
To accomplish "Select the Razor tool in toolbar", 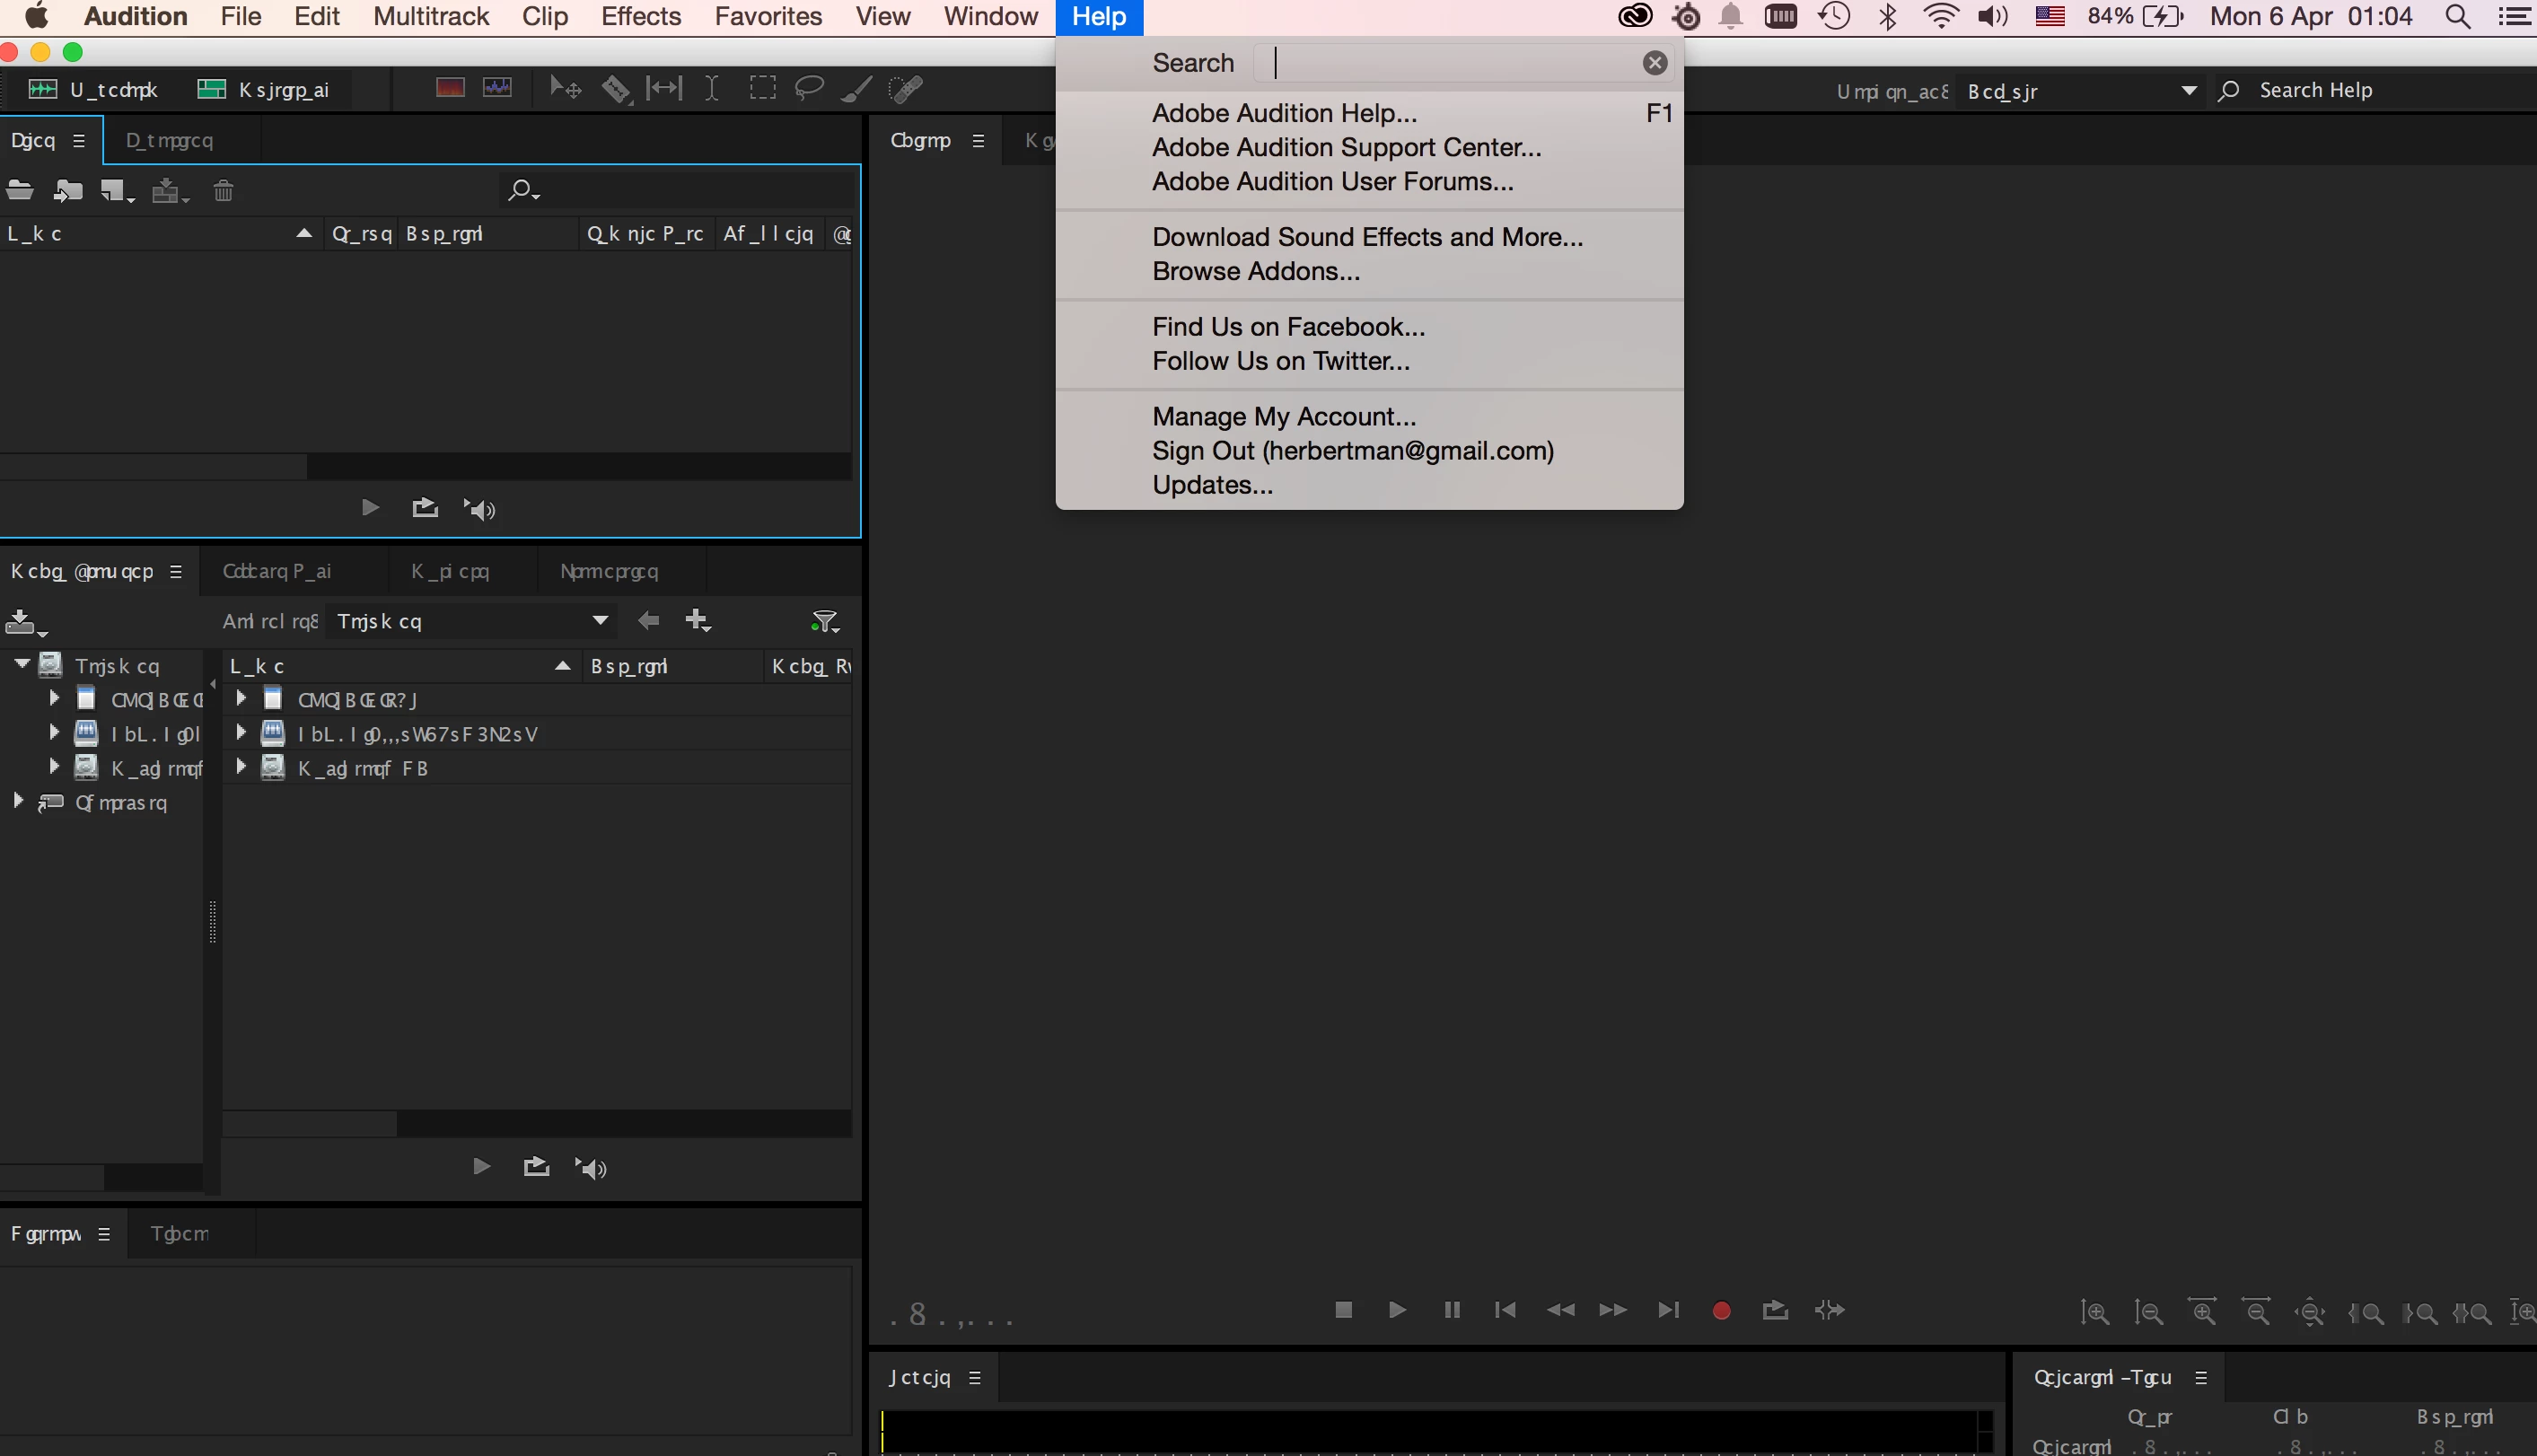I will coord(615,89).
